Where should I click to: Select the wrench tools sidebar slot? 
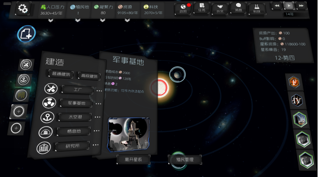pos(26,65)
